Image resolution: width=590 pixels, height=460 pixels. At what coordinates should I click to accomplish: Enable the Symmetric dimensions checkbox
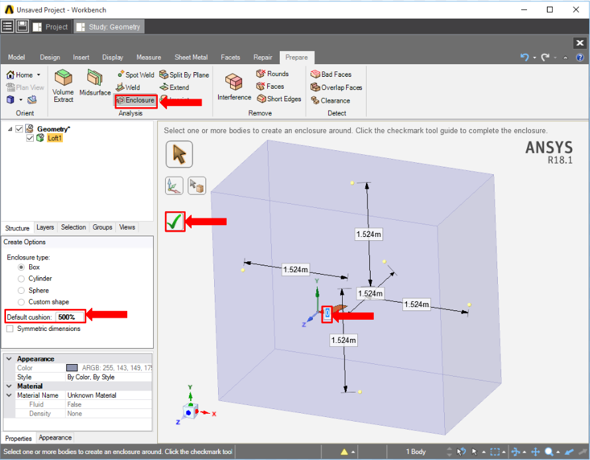[x=10, y=328]
